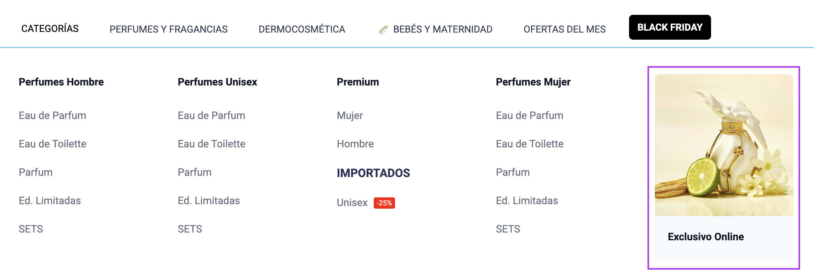The height and width of the screenshot is (278, 814).
Task: Click SETS under Perfumes Mujer
Action: pyautogui.click(x=508, y=229)
